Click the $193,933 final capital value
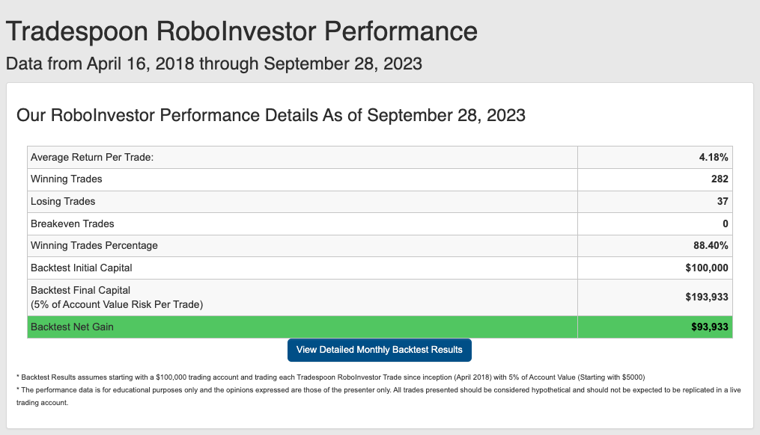The image size is (760, 435). [707, 297]
